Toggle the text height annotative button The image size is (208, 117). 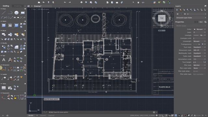[204, 62]
